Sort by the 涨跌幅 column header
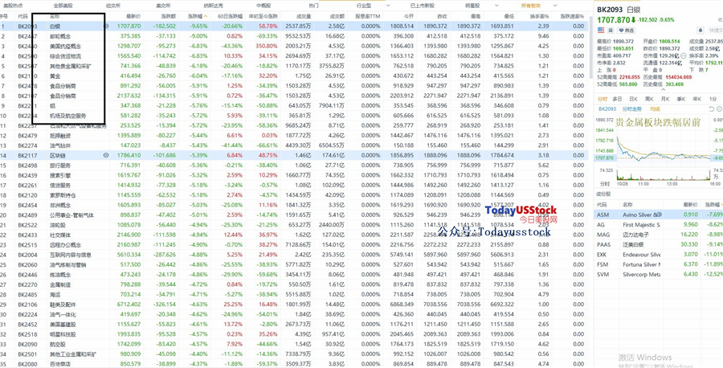 [198, 16]
